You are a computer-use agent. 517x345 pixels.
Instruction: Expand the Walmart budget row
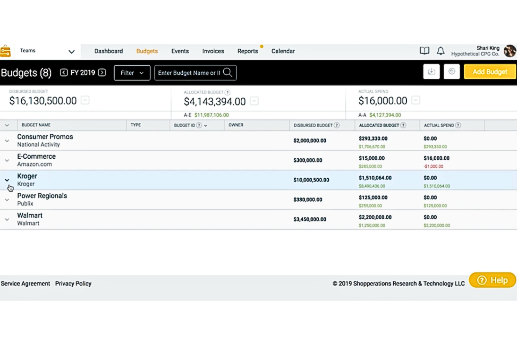coord(7,220)
